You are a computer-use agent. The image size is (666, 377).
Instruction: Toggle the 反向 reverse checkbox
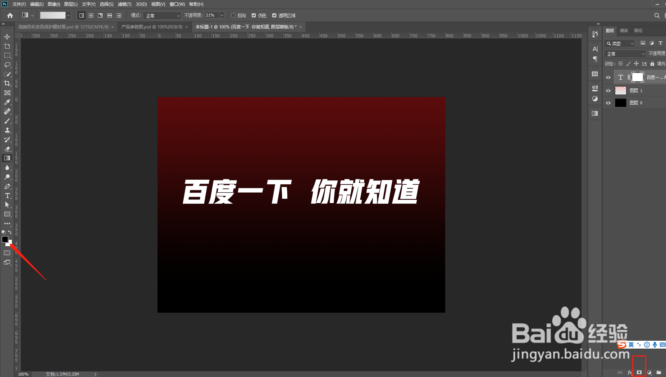coord(233,15)
